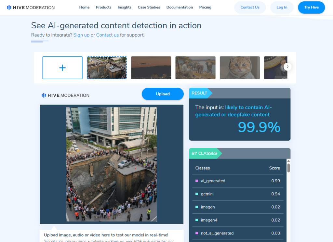
Task: Click the 'Upload image, audio or video' instruction text
Action: tap(106, 235)
